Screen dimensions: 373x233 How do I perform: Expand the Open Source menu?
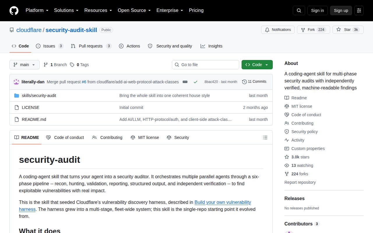134,10
